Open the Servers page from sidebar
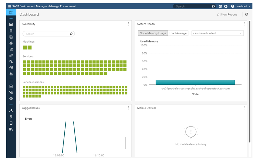Image resolution: width=254 pixels, height=162 pixels. coord(11,31)
